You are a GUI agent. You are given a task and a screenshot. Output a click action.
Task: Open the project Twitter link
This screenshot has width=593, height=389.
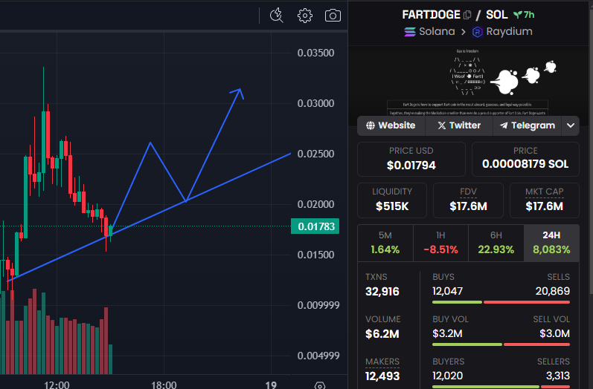(x=459, y=125)
